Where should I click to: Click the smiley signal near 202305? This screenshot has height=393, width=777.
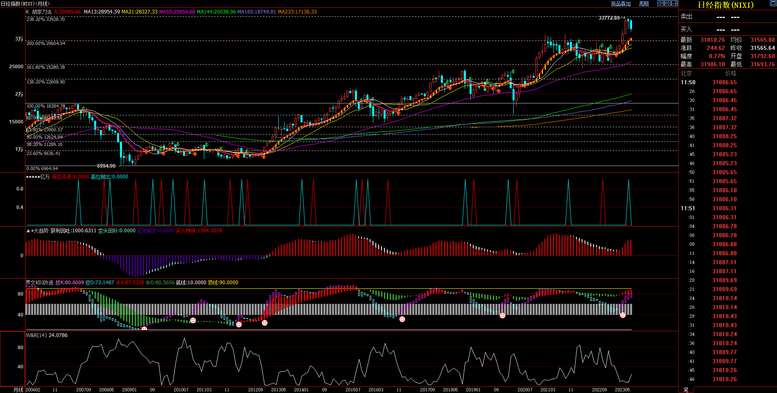click(x=623, y=315)
